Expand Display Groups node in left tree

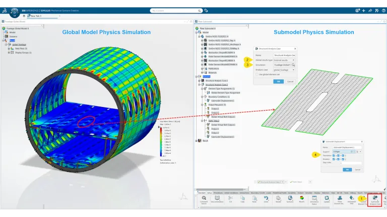[9, 52]
